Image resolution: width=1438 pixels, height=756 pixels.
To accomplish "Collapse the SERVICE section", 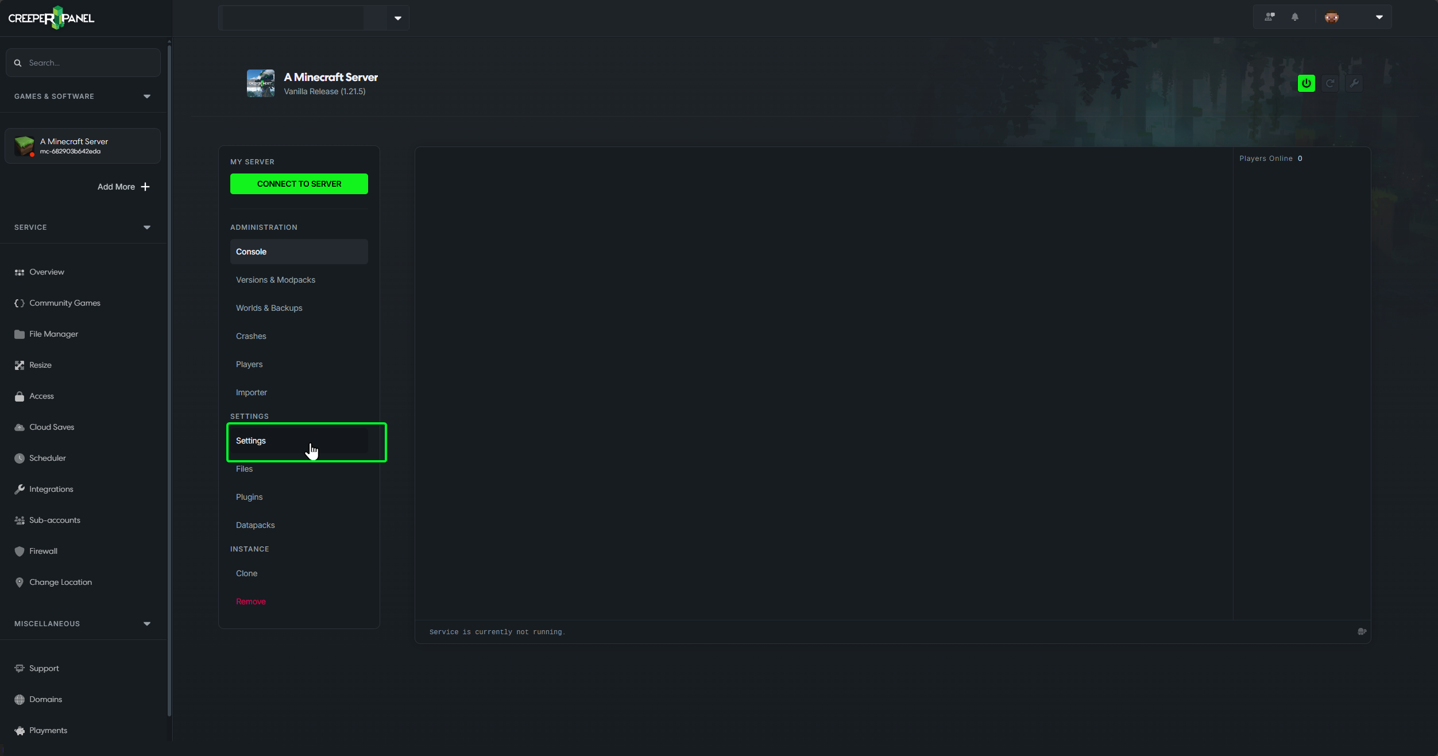I will [x=146, y=227].
